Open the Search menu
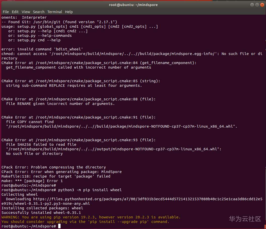266x229 pixels. [39, 12]
